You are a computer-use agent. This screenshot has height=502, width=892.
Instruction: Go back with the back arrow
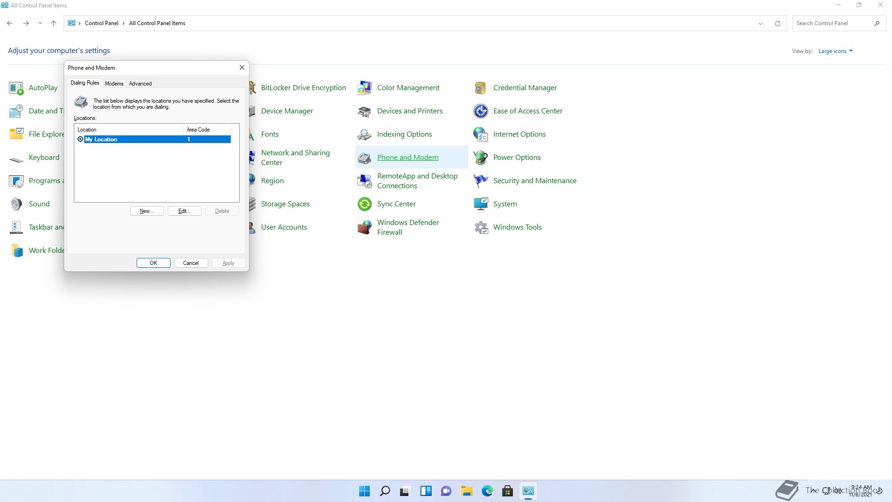coord(10,23)
